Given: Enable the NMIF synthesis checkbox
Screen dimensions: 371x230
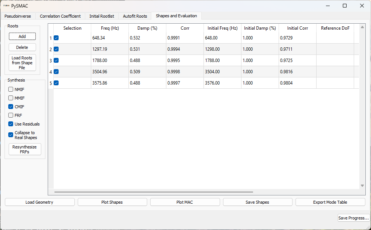Looking at the screenshot, I should click(x=11, y=89).
